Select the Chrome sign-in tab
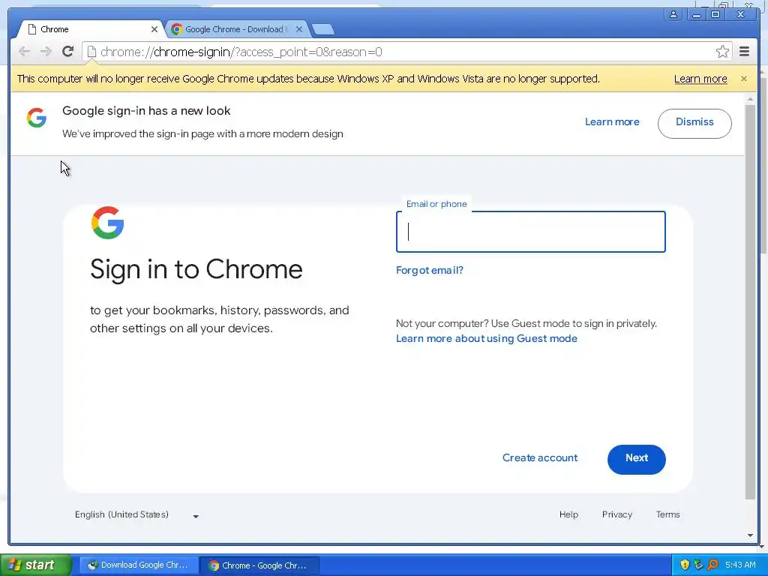Image resolution: width=768 pixels, height=576 pixels. coord(91,29)
